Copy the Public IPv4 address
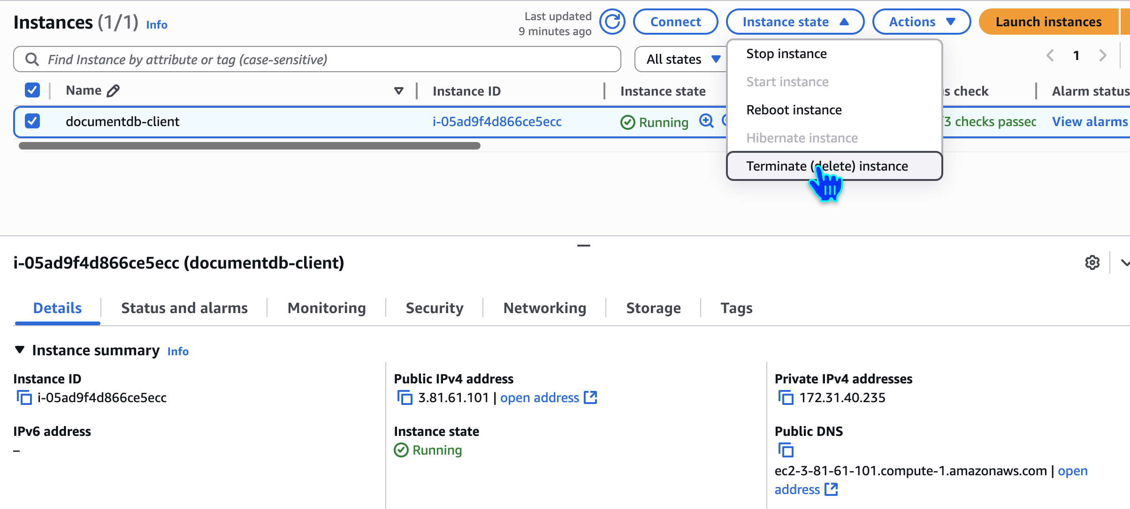Screen dimensions: 1130x509 (x=405, y=397)
